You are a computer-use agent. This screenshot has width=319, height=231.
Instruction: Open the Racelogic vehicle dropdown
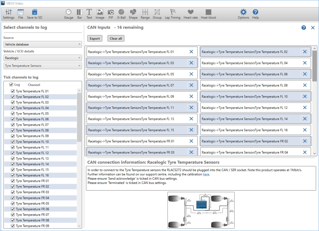(43, 58)
